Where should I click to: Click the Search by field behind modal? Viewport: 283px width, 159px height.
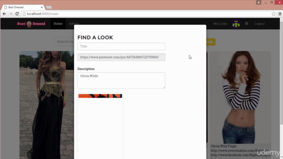tap(64, 42)
